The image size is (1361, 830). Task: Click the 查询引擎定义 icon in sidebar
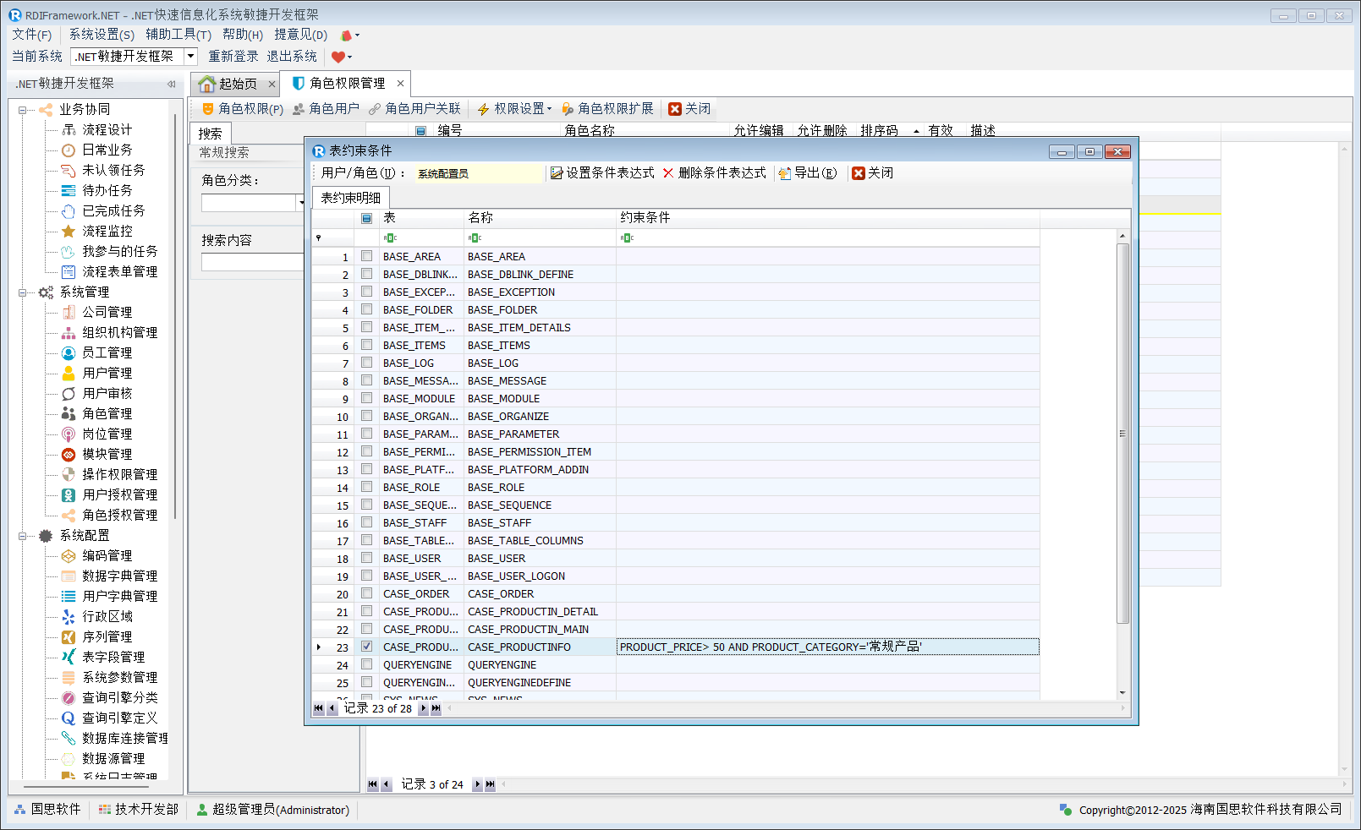[69, 718]
